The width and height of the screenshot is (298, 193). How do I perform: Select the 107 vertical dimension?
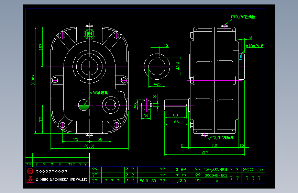tap(40, 47)
